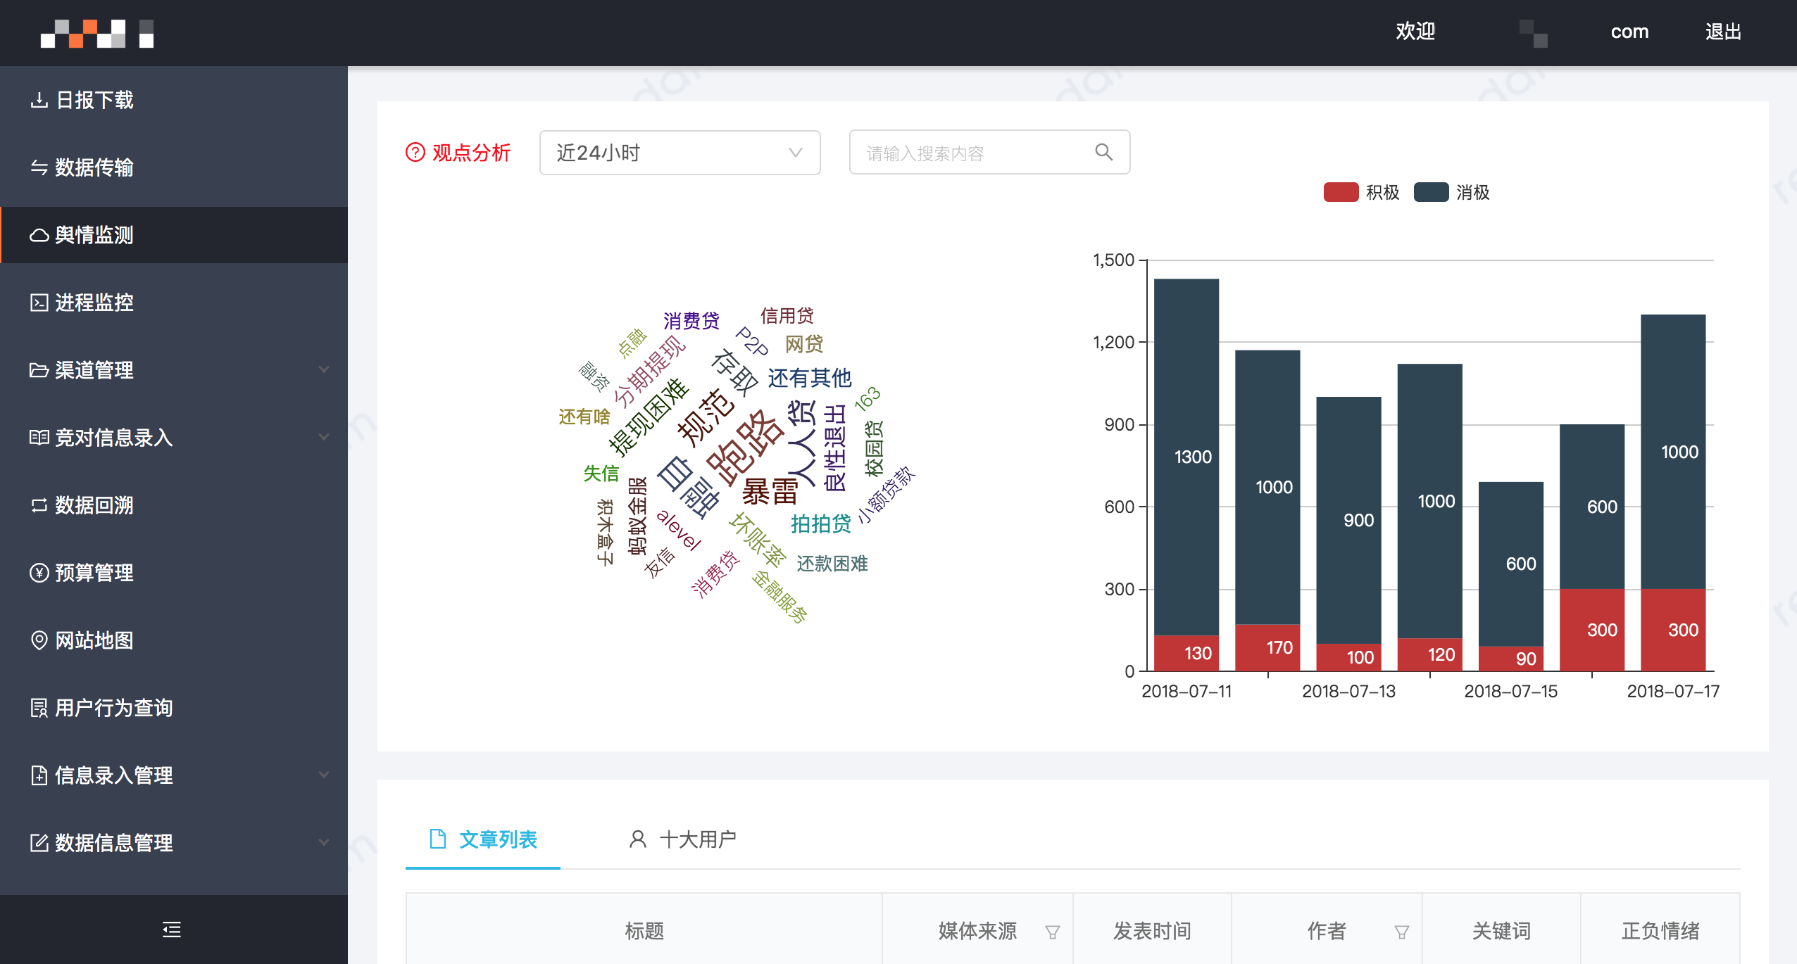The width and height of the screenshot is (1797, 964).
Task: Click the filter icon in 媒体来源 column
Action: pos(1053,932)
